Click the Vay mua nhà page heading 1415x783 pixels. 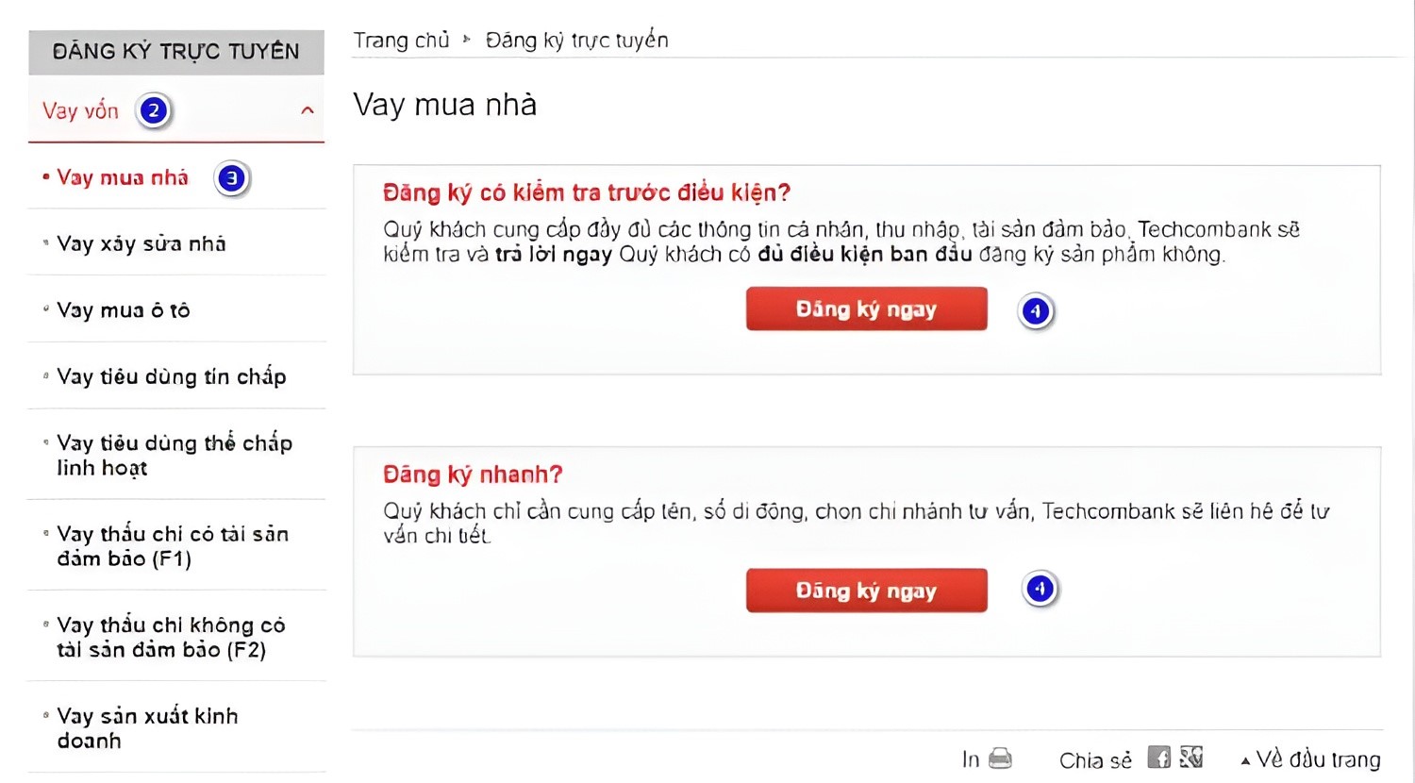click(x=445, y=105)
